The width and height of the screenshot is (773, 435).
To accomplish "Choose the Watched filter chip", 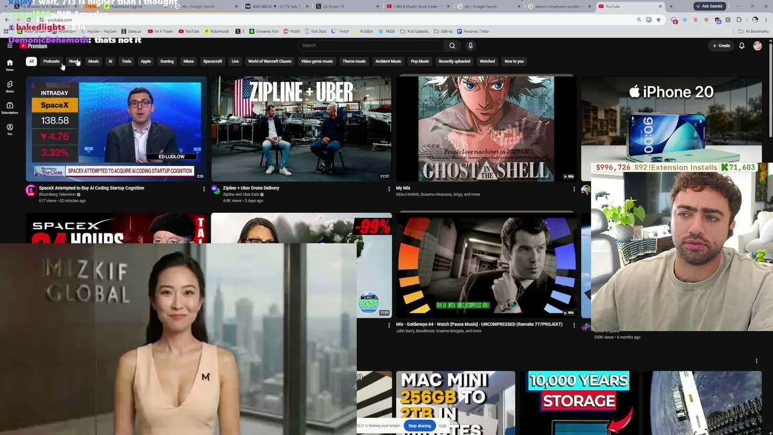I will click(487, 61).
